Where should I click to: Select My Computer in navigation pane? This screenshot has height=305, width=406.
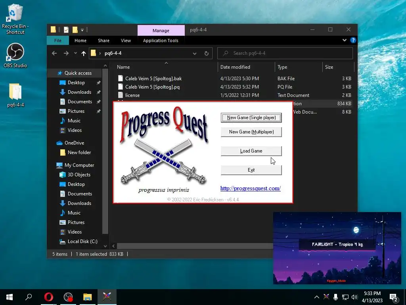point(79,165)
